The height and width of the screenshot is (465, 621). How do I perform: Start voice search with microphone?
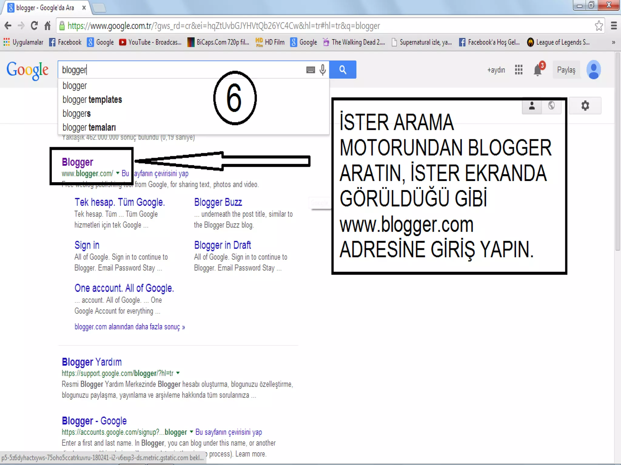[x=323, y=70]
